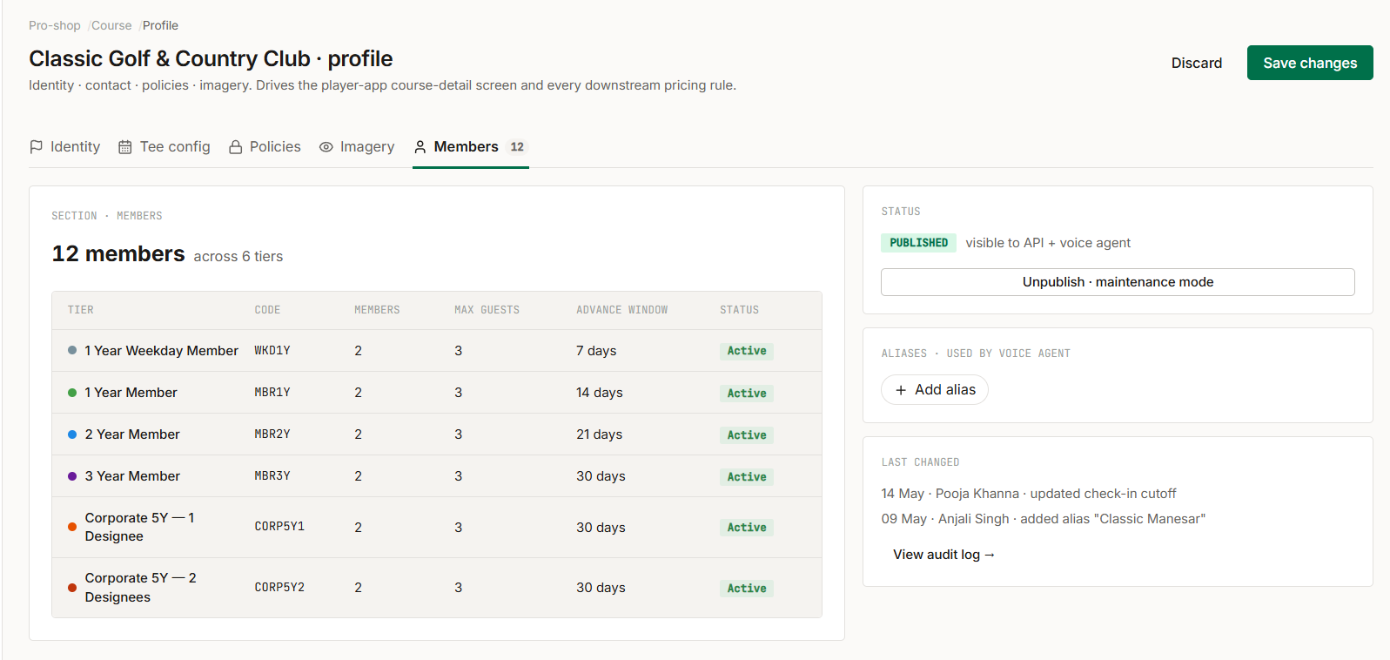Click Active status of MBR3Y row
This screenshot has height=660, width=1390.
click(747, 477)
